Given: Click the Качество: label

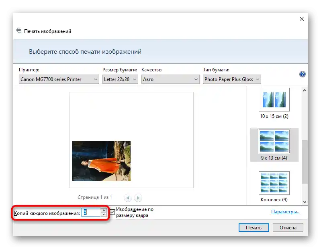Looking at the screenshot, I should (152, 70).
